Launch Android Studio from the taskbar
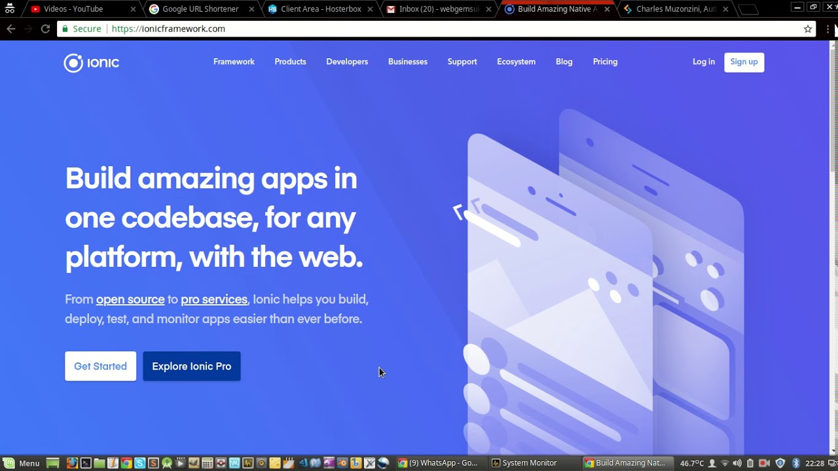Image resolution: width=838 pixels, height=471 pixels. click(167, 463)
